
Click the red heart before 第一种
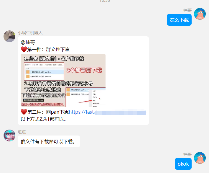pos(24,49)
